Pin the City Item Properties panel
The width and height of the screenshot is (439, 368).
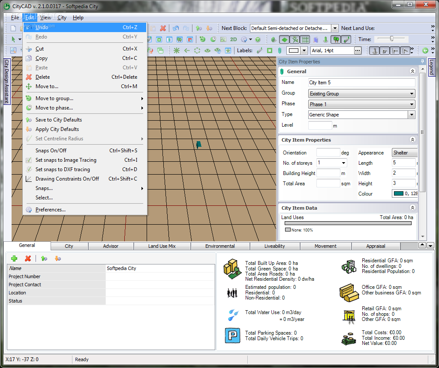click(422, 62)
